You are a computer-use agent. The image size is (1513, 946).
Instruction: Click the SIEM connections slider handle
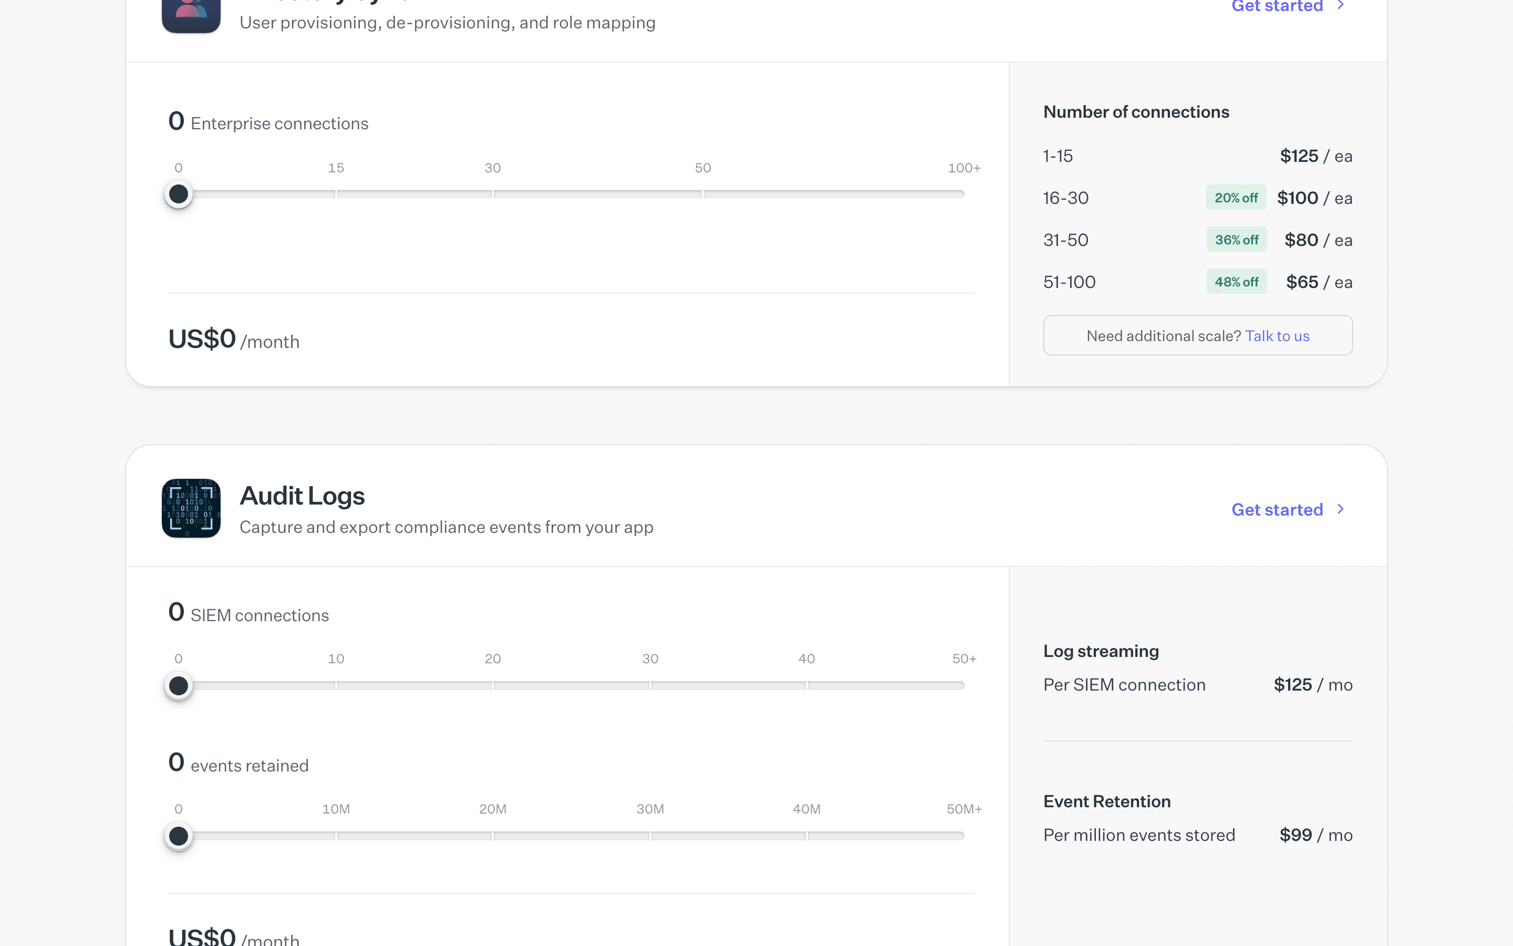tap(179, 686)
